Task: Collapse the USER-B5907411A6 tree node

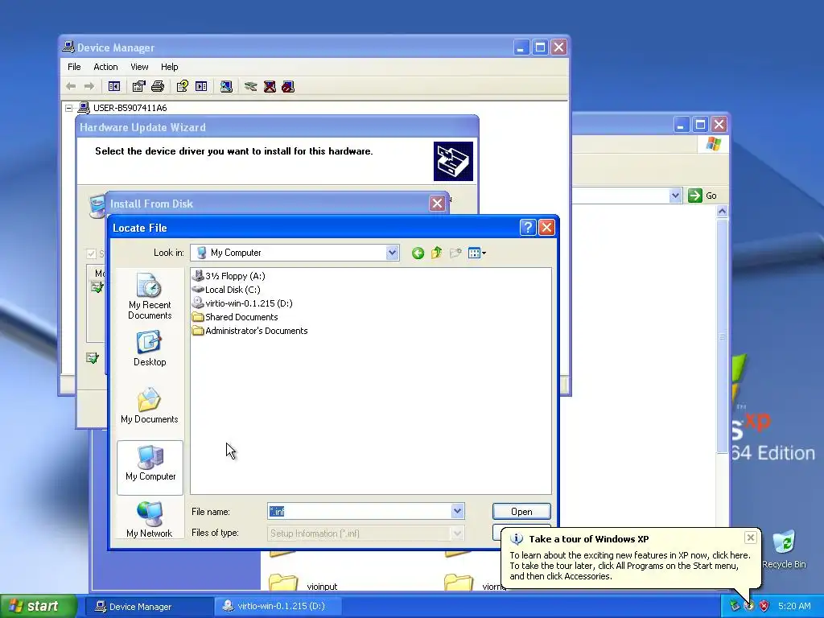Action: (x=69, y=108)
